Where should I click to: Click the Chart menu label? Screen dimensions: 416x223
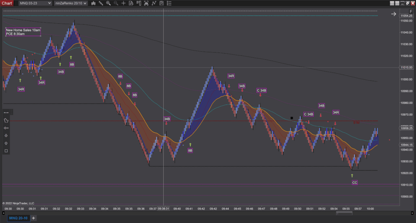(x=8, y=3)
